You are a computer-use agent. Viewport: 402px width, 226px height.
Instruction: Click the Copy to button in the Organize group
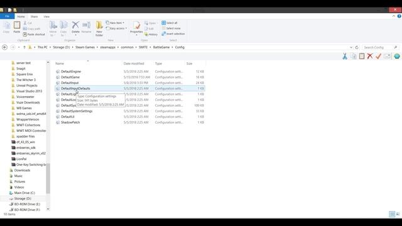[x=63, y=29]
